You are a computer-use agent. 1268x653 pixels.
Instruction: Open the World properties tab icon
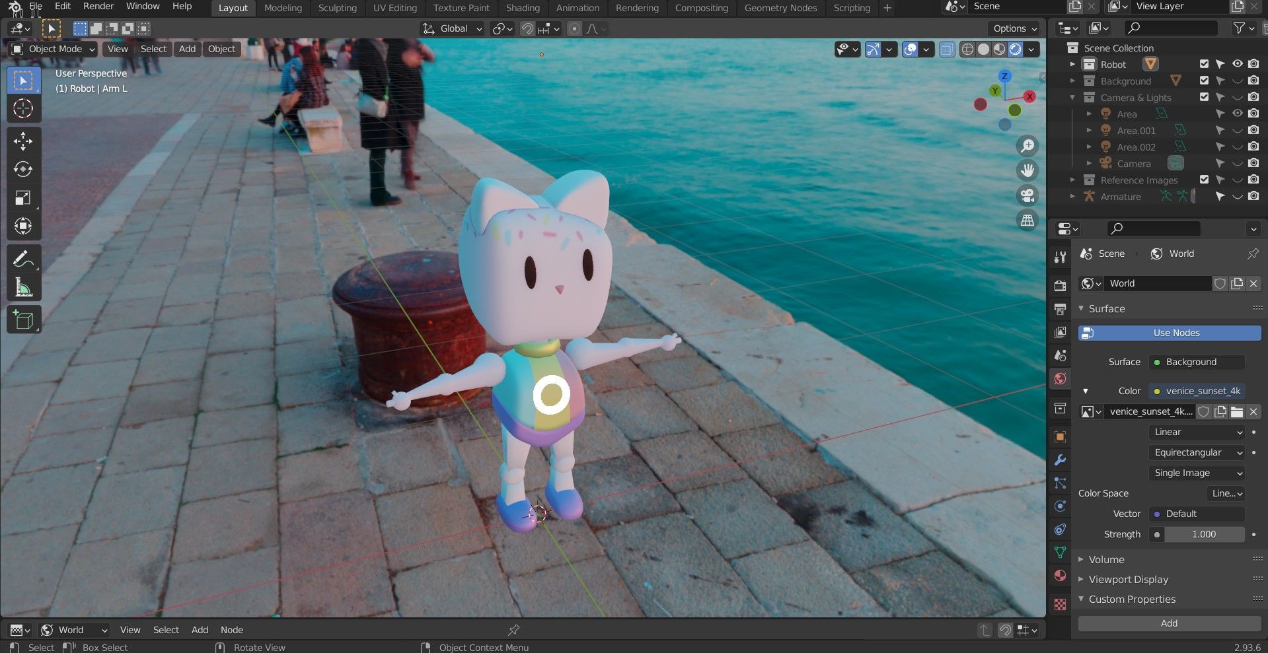pos(1060,379)
